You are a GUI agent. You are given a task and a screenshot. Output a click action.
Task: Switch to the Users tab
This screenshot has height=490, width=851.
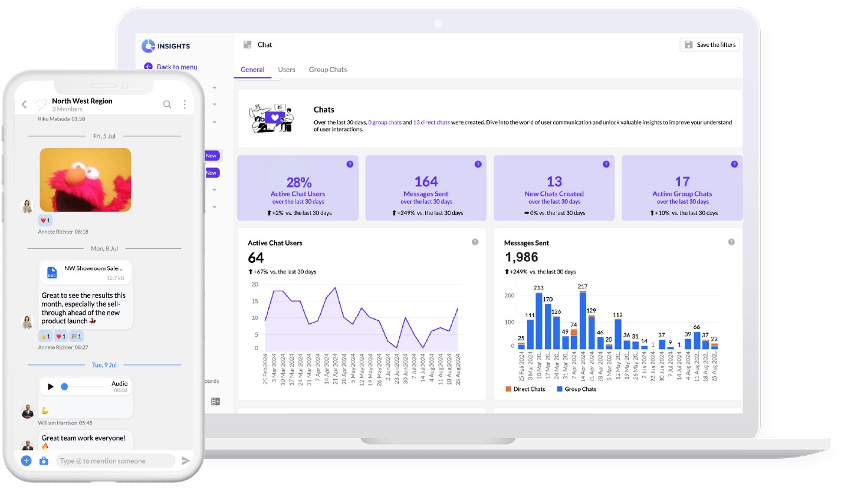click(287, 70)
